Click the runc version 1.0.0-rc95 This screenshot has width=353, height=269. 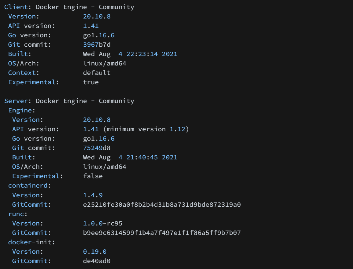pos(103,223)
